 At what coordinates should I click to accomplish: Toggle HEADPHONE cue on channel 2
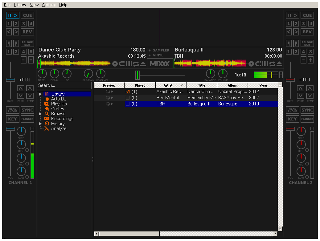click(x=293, y=110)
